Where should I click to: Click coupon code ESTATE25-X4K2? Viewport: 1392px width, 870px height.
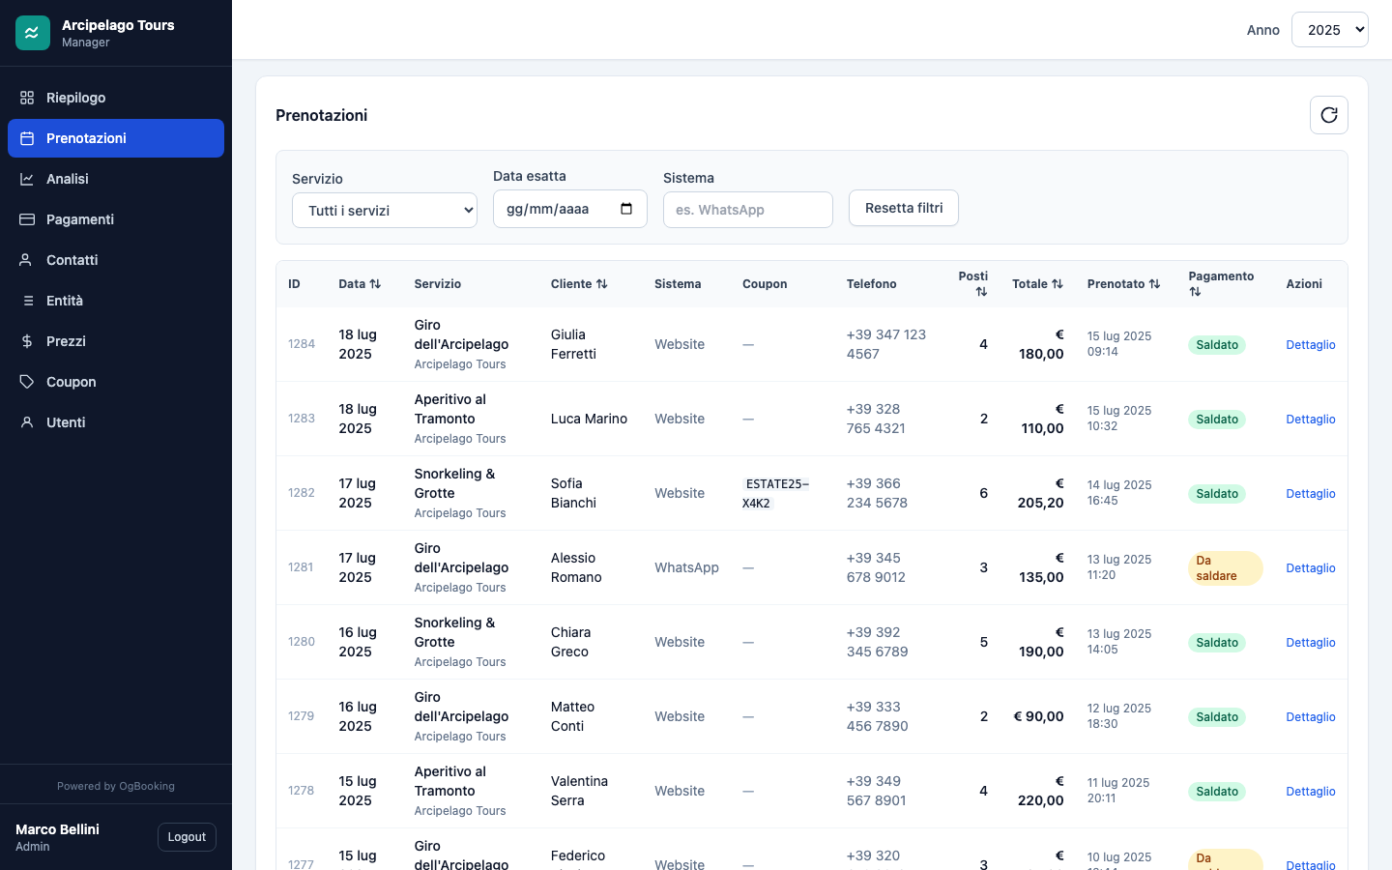[776, 493]
